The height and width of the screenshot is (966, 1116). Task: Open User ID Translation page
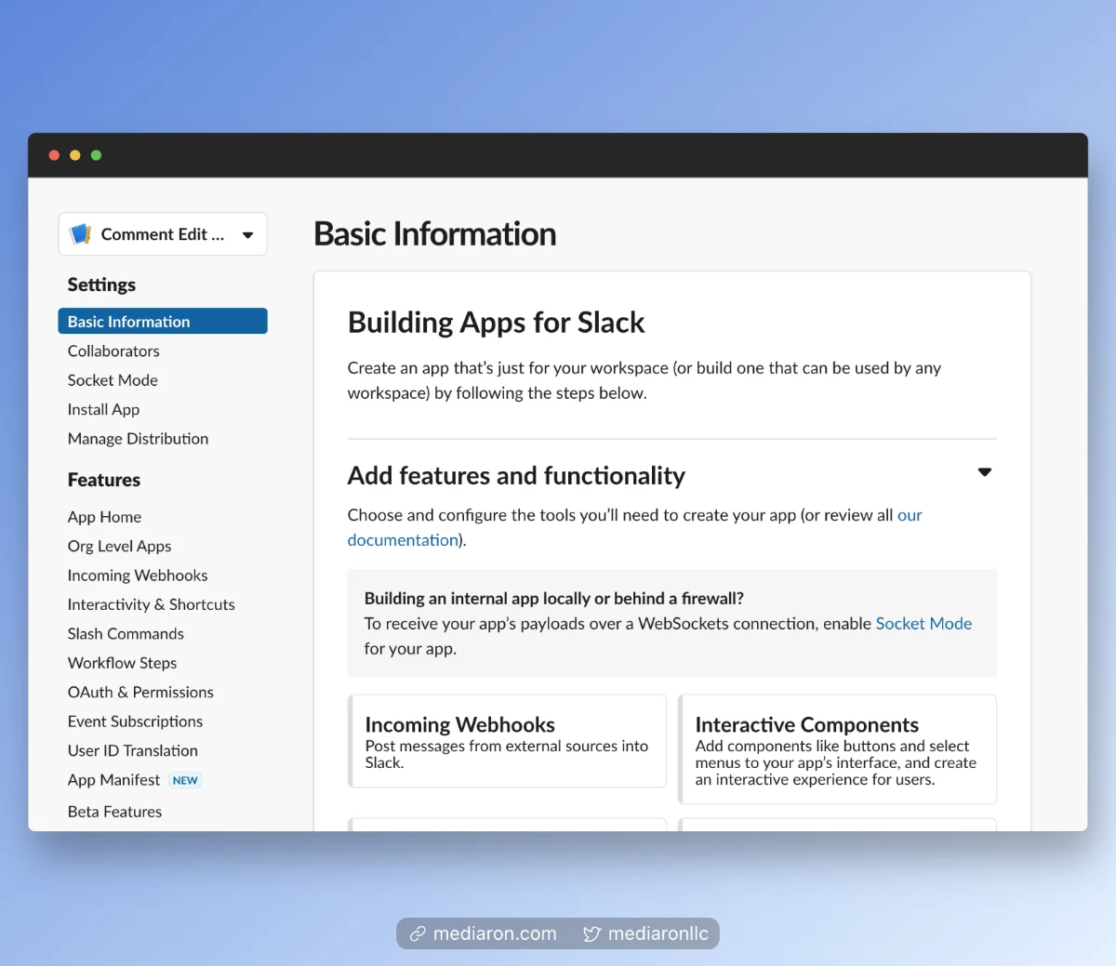(132, 751)
